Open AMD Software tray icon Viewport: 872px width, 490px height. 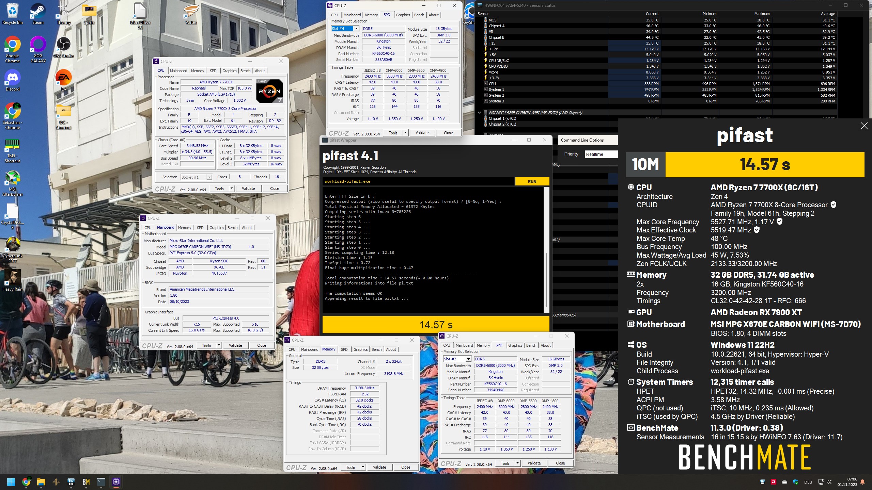(774, 482)
